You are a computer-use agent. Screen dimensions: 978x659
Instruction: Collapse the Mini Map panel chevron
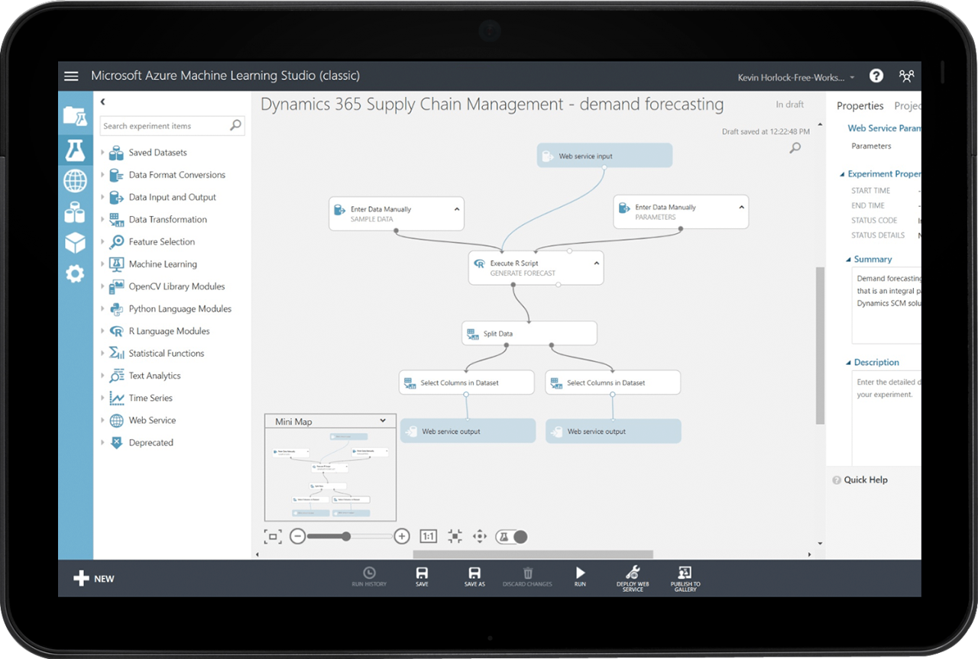click(x=383, y=421)
